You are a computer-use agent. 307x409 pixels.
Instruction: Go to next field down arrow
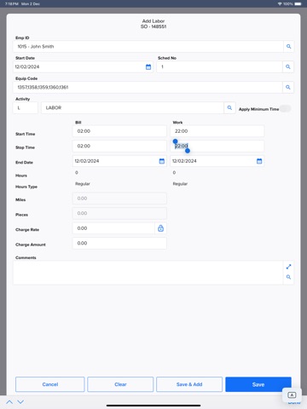[x=20, y=402]
